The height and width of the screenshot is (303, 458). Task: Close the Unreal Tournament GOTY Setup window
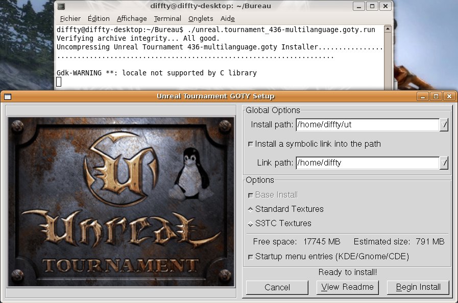point(449,96)
